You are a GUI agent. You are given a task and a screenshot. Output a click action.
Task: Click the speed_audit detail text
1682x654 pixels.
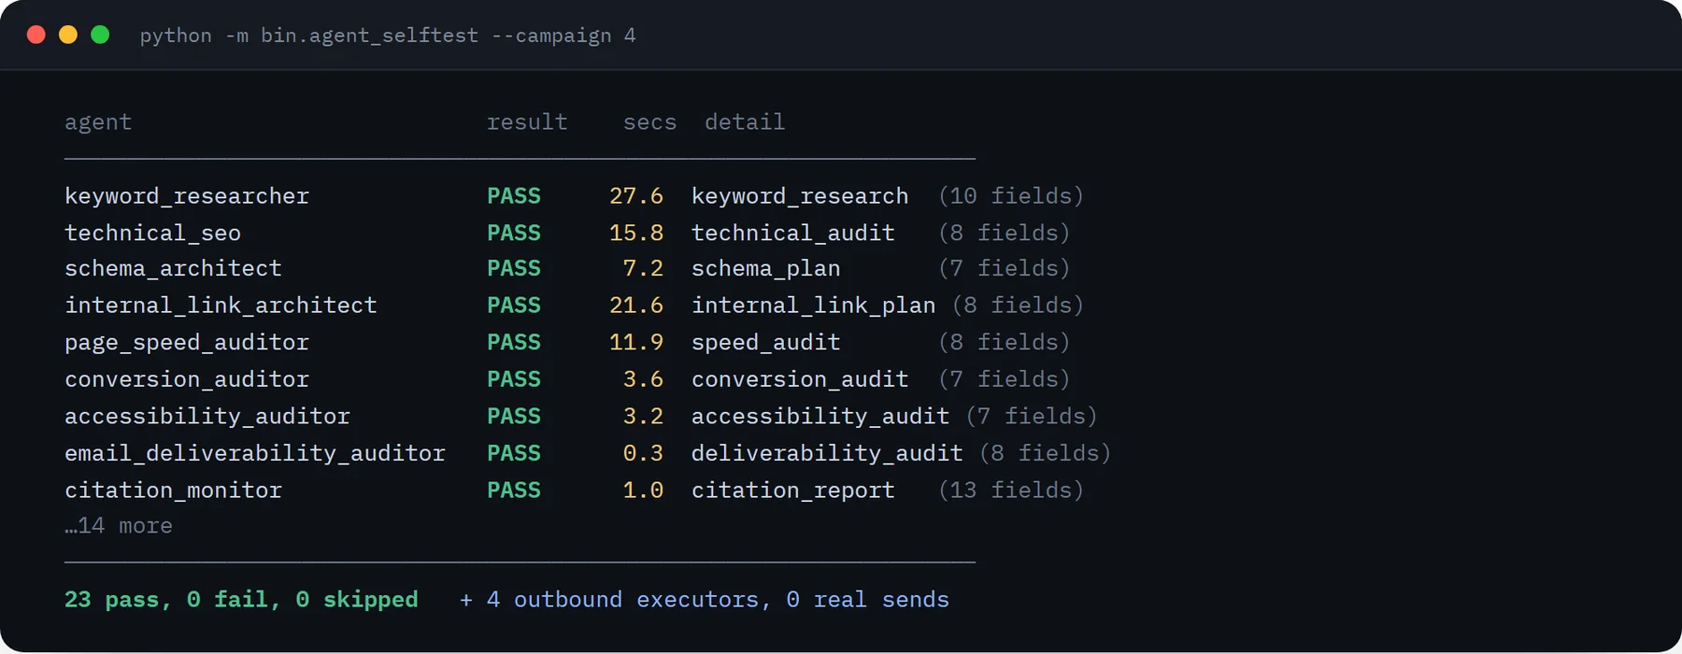point(766,343)
